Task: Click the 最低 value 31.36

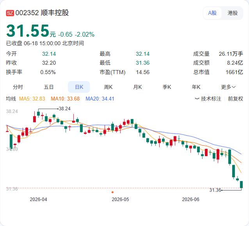Action: (142, 63)
